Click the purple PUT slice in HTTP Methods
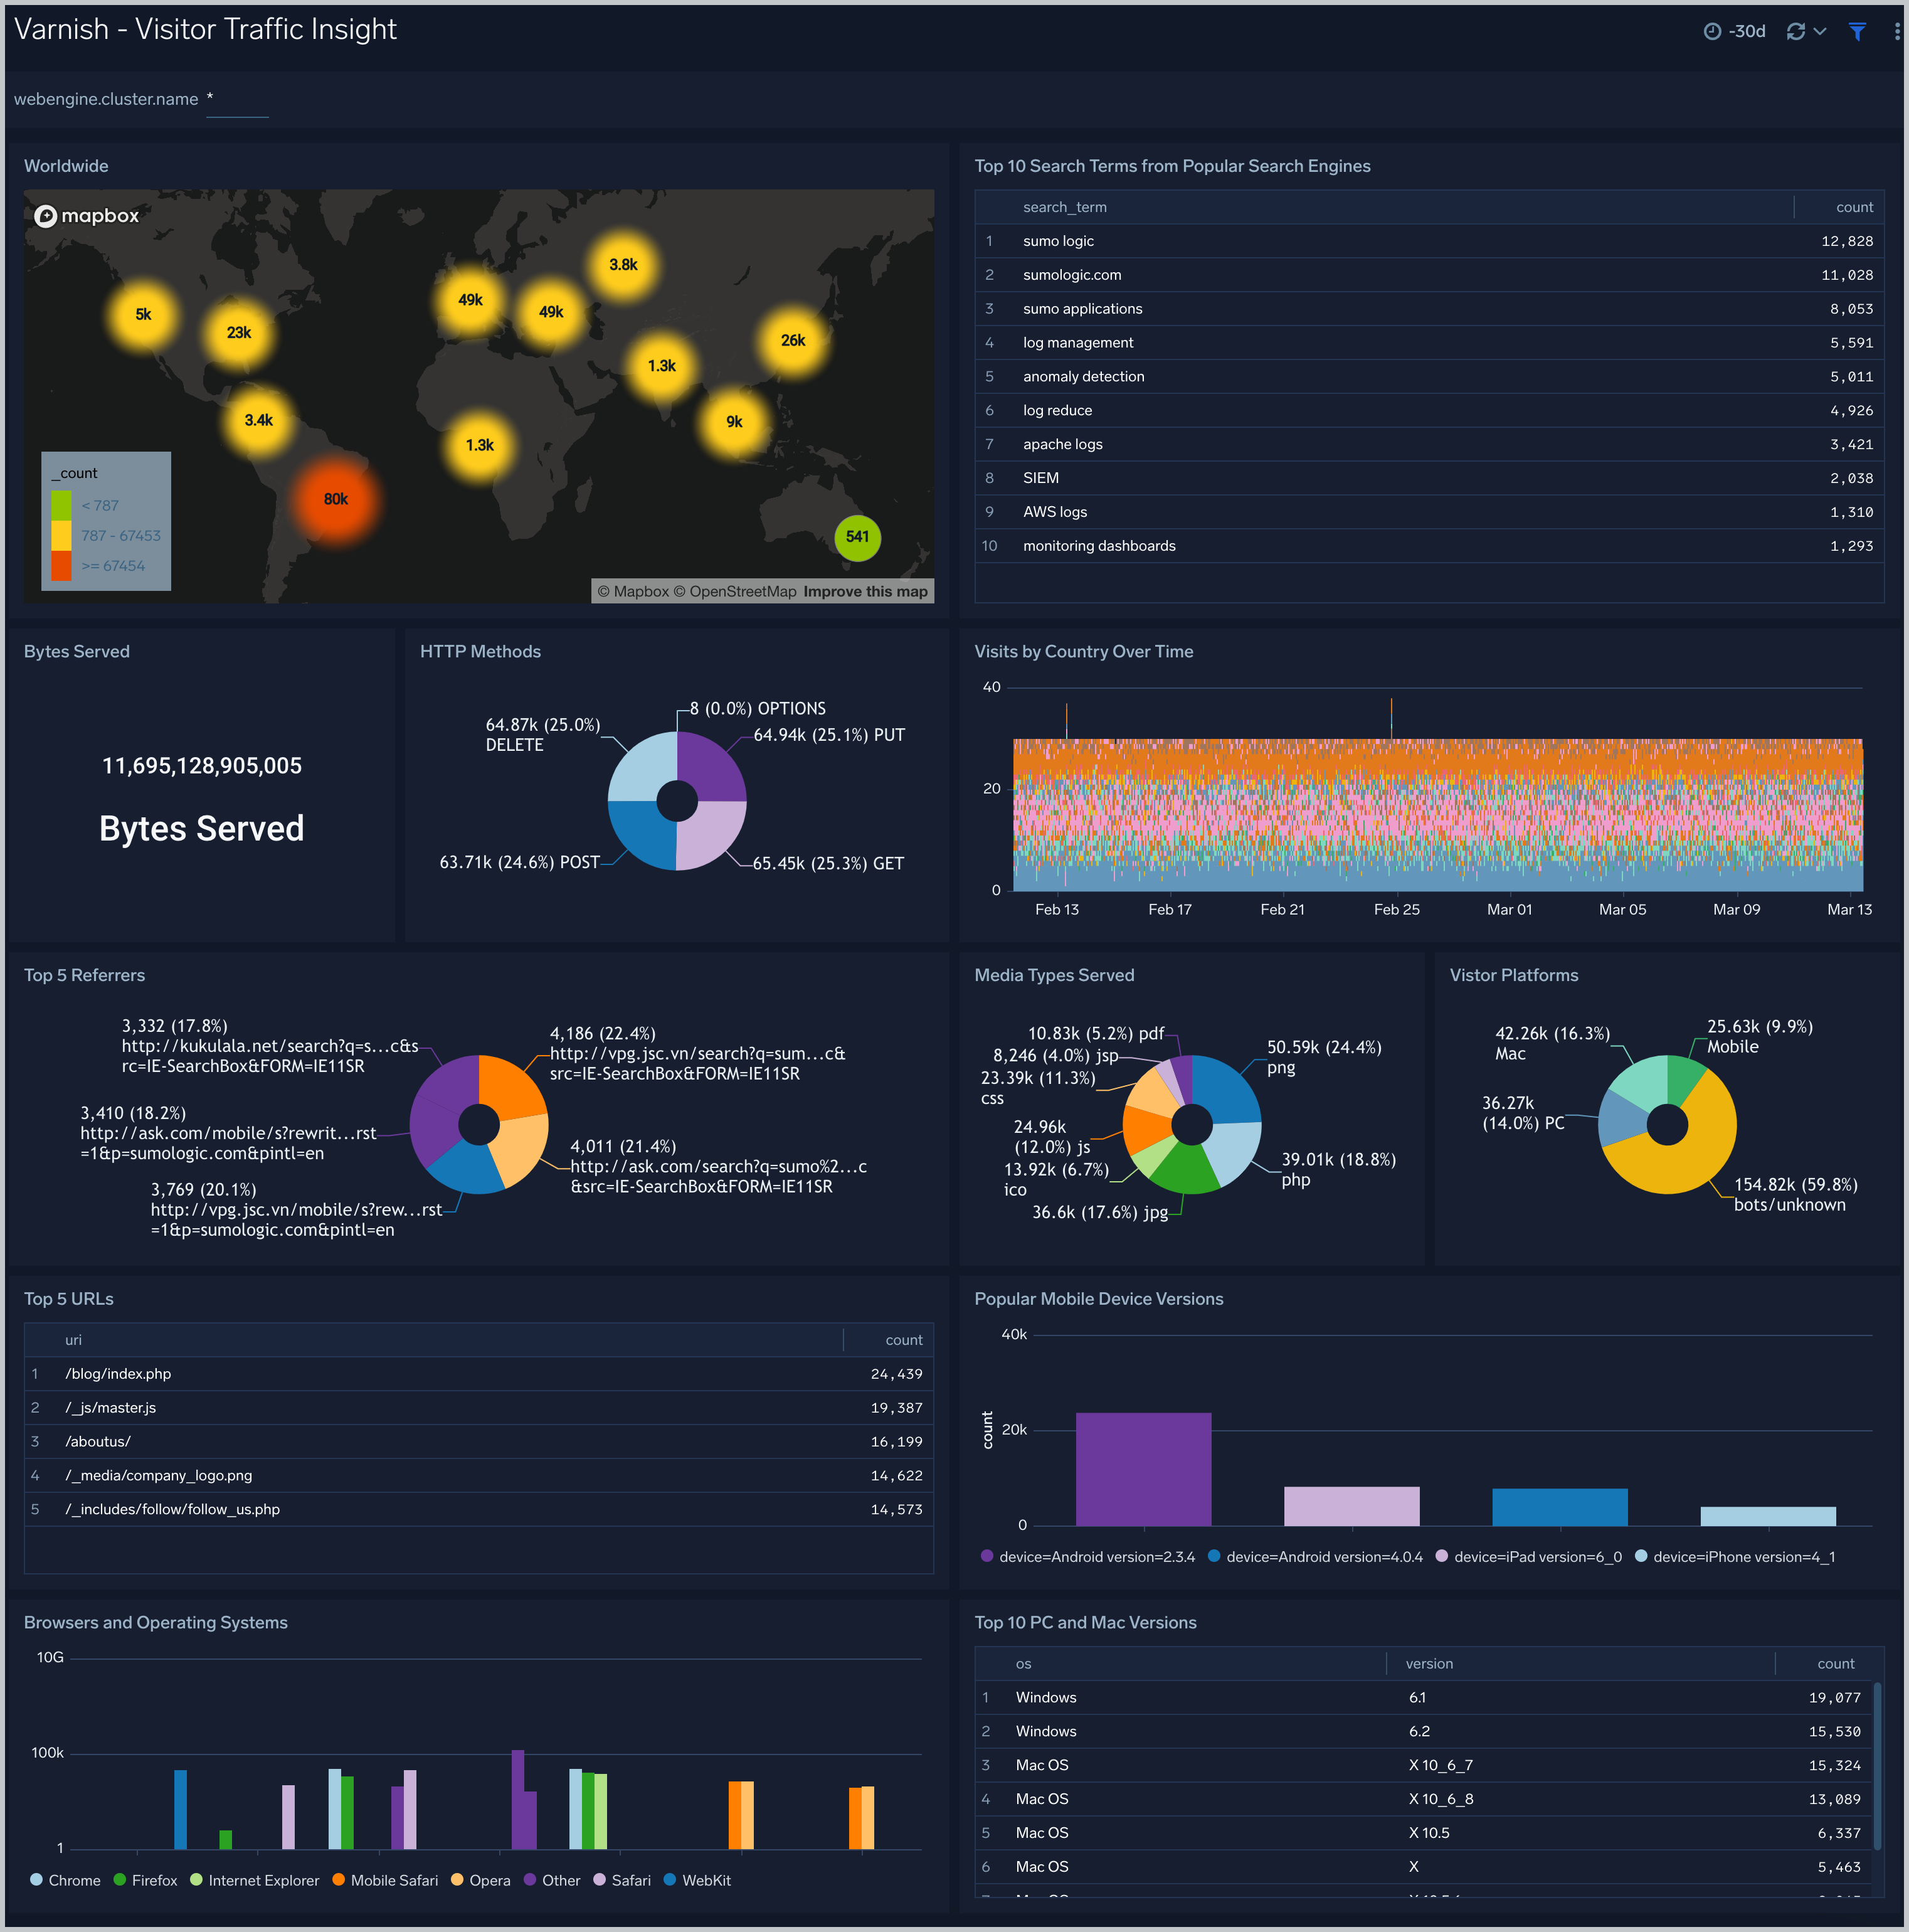Image resolution: width=1909 pixels, height=1932 pixels. tap(713, 766)
